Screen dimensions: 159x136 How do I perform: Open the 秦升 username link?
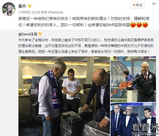(x=22, y=6)
